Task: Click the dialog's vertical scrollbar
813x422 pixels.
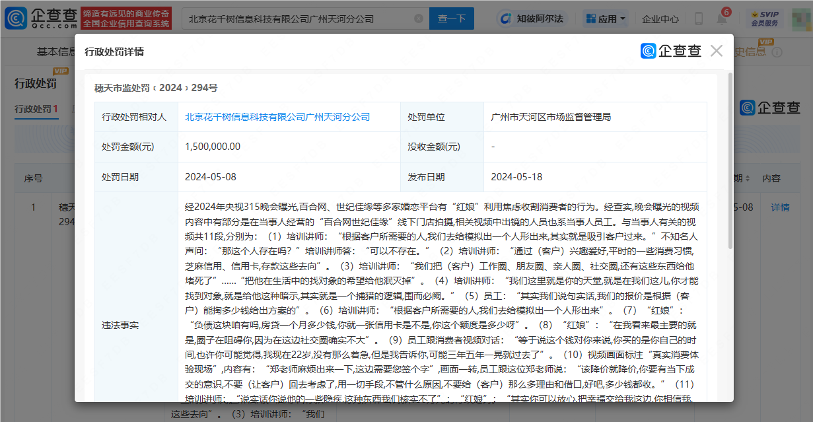Action: [x=729, y=160]
